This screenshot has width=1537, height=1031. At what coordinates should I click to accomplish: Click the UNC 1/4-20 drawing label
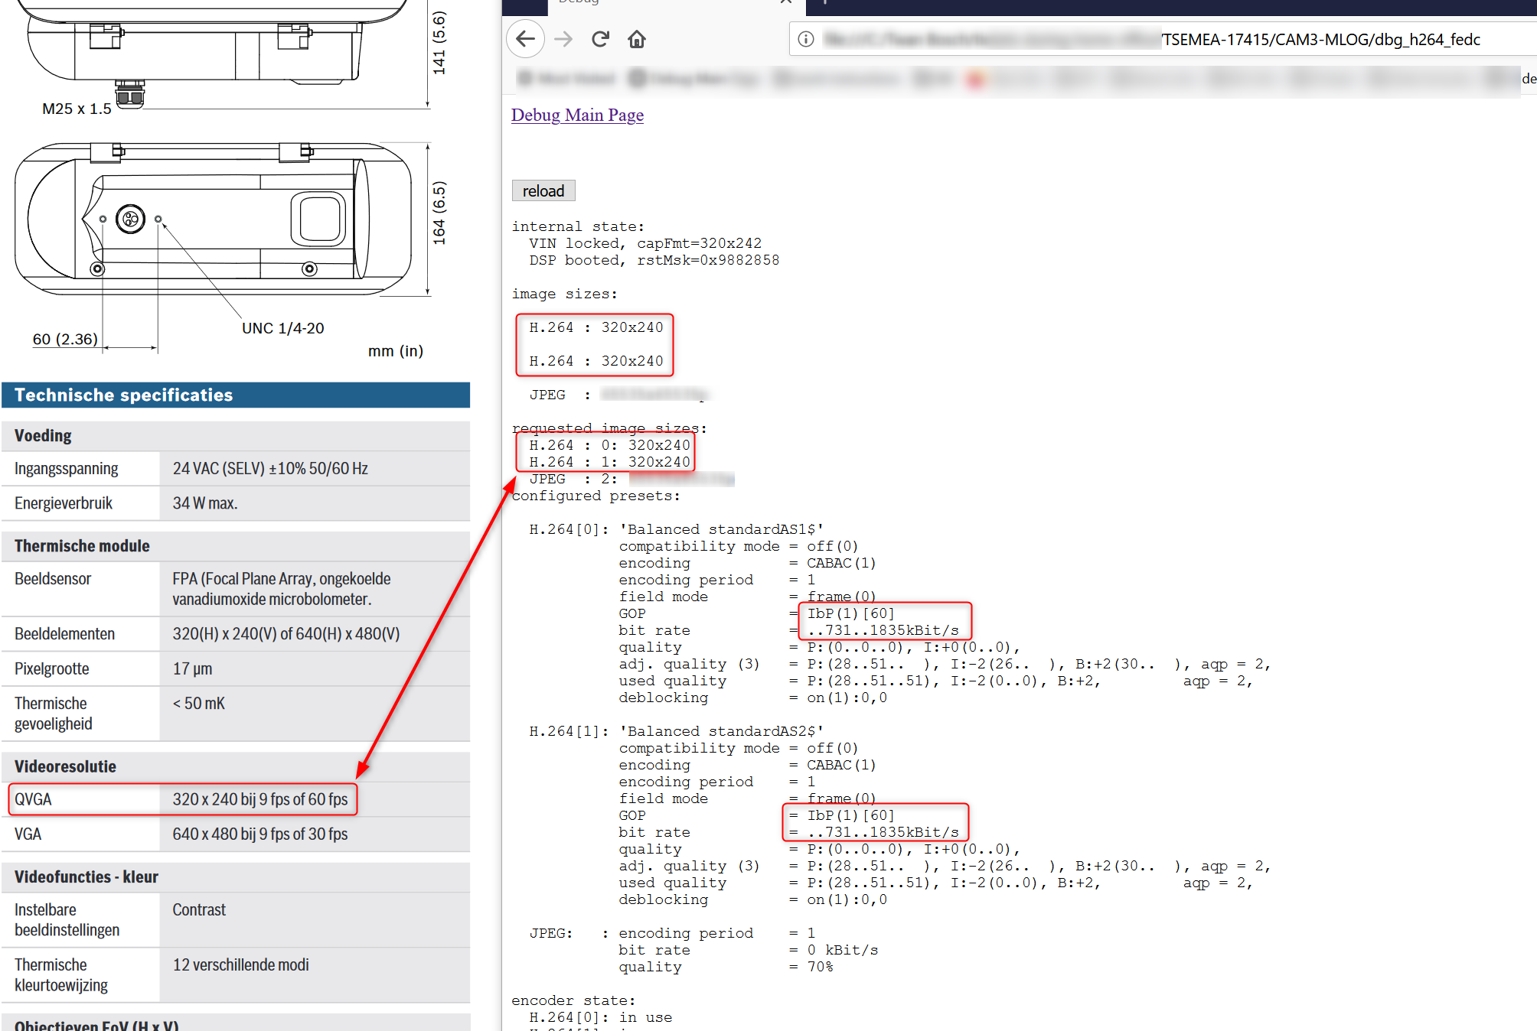[282, 328]
